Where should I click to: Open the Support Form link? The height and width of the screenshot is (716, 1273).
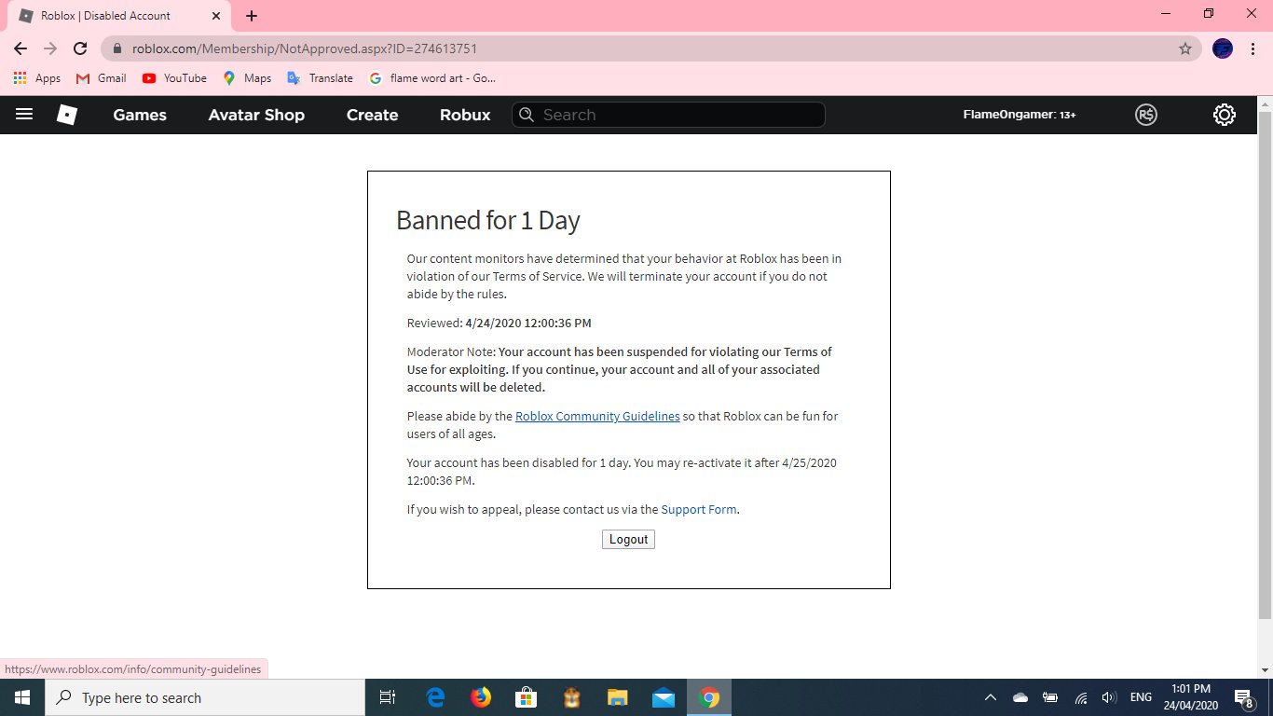coord(699,509)
